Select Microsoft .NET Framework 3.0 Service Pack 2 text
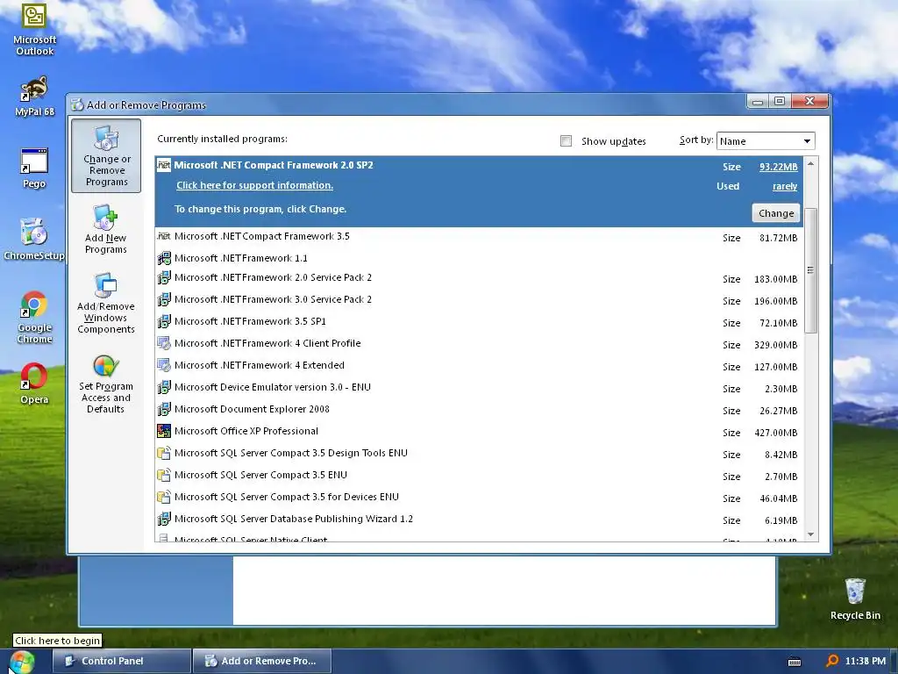 [x=273, y=299]
